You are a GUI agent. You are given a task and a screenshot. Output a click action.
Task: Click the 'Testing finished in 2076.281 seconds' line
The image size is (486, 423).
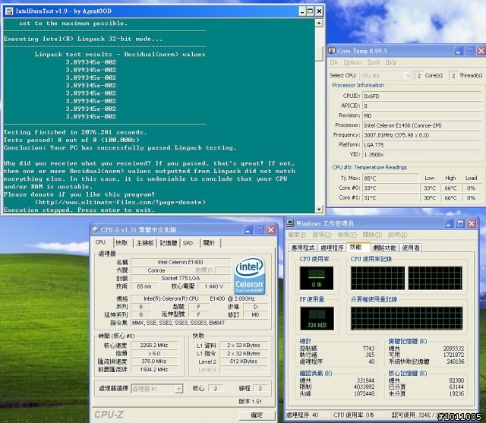pos(75,132)
